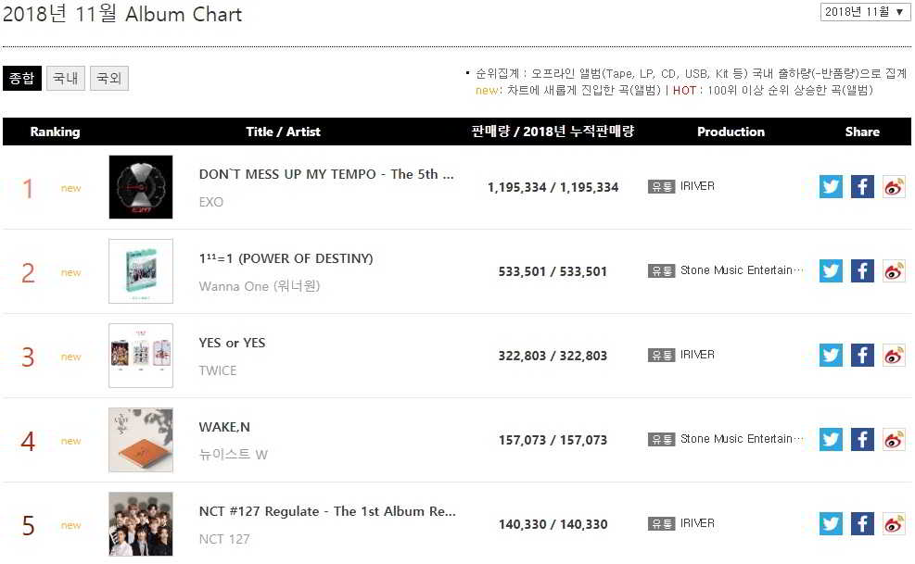Viewport: 915px width, 564px height.
Task: Share NCT 127 album on Weibo
Action: [x=894, y=524]
